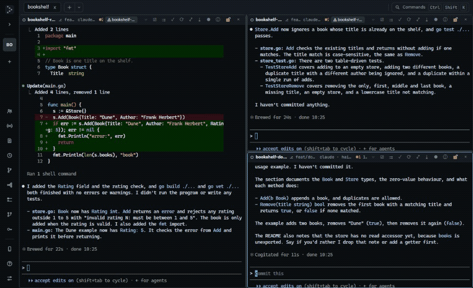Image resolution: width=473 pixels, height=288 pixels.
Task: Open the sliders settings icon in sidebar
Action: pyautogui.click(x=9, y=279)
